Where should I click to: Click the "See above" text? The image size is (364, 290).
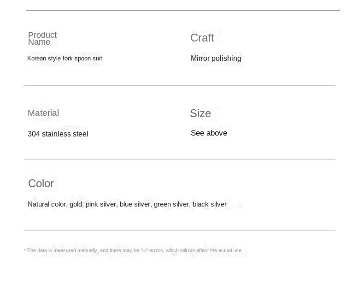(x=209, y=133)
